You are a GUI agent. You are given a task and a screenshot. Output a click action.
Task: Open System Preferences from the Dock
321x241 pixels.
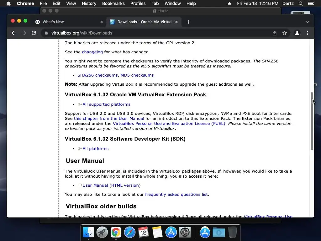[x=185, y=233]
